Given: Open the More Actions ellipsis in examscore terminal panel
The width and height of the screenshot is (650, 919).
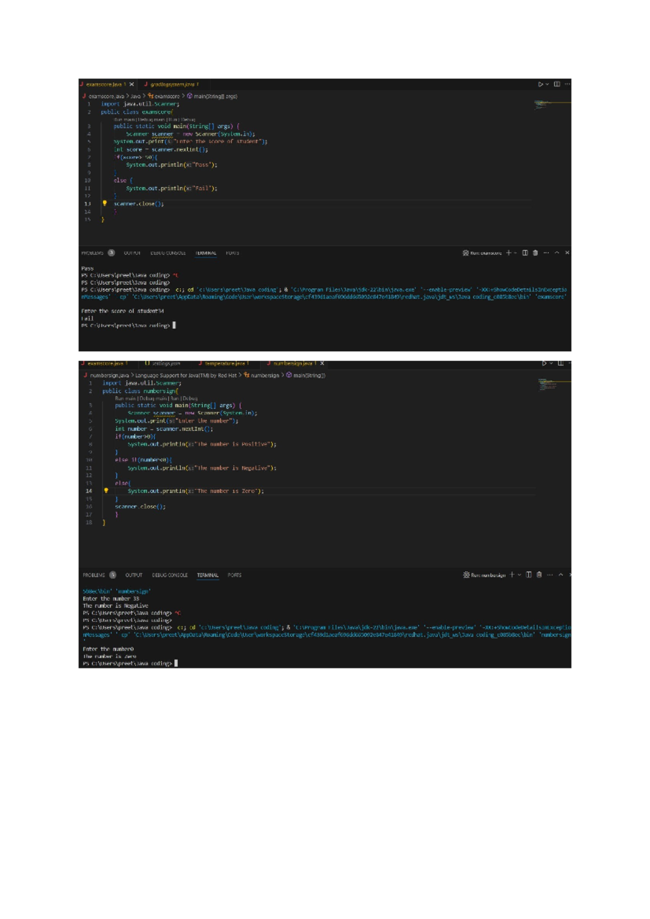Looking at the screenshot, I should (546, 253).
